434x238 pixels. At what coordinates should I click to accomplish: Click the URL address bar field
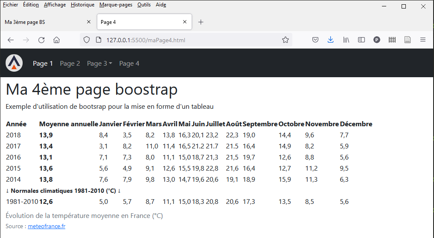188,40
